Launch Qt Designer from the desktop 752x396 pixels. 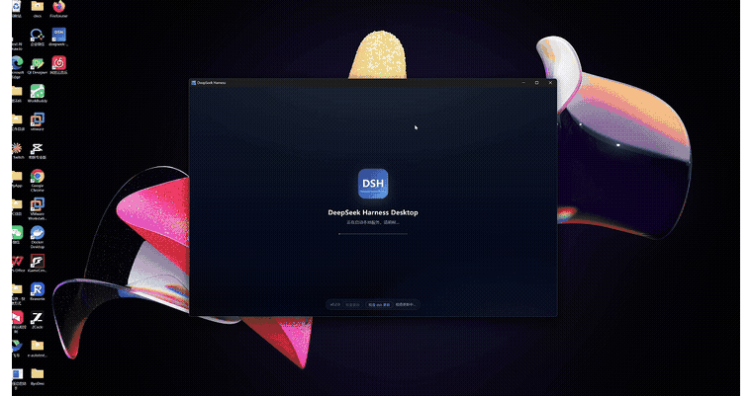(38, 65)
